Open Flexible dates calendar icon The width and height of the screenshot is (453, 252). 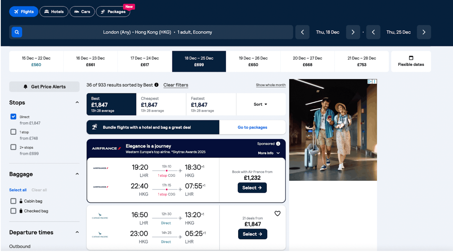411,57
